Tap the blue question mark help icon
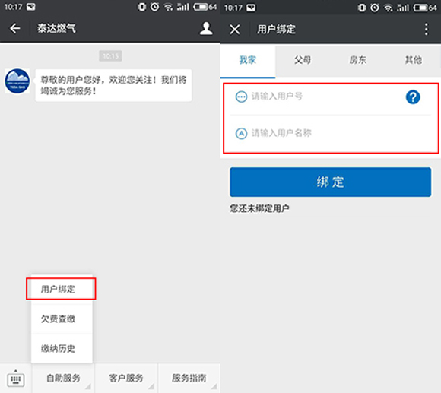This screenshot has height=393, width=441. coord(413,97)
